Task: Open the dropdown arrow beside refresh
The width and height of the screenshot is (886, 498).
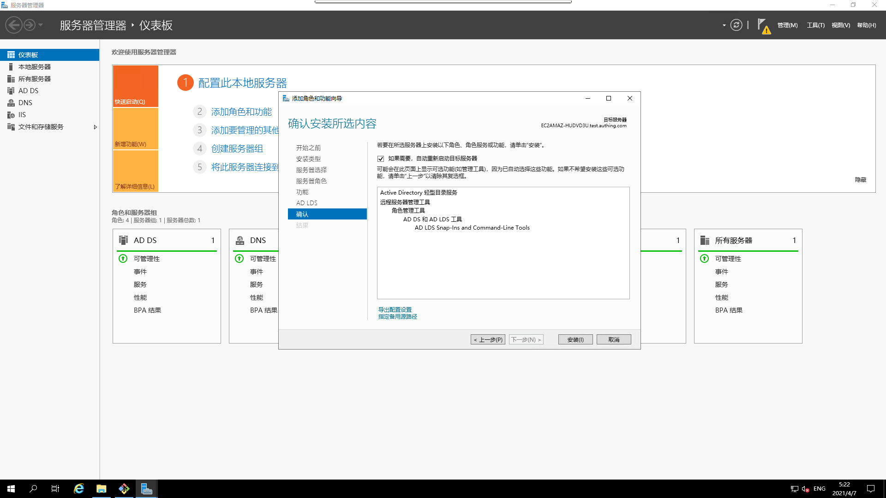Action: pyautogui.click(x=724, y=25)
